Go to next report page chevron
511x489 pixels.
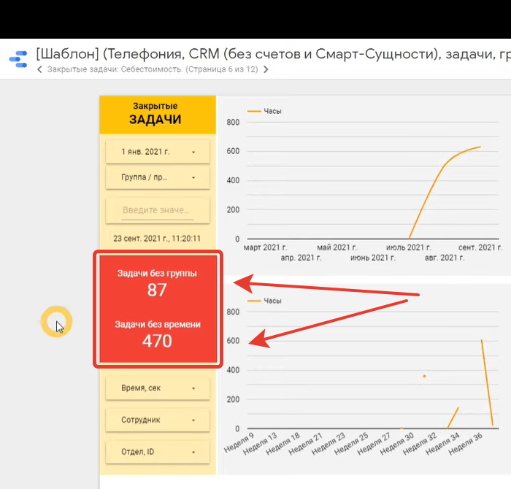pyautogui.click(x=266, y=70)
